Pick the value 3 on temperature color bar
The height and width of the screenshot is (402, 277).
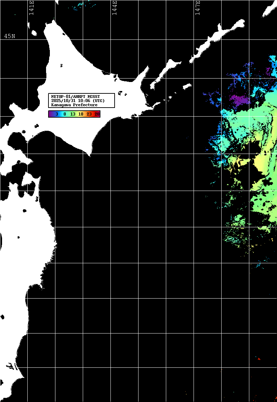tap(56, 114)
